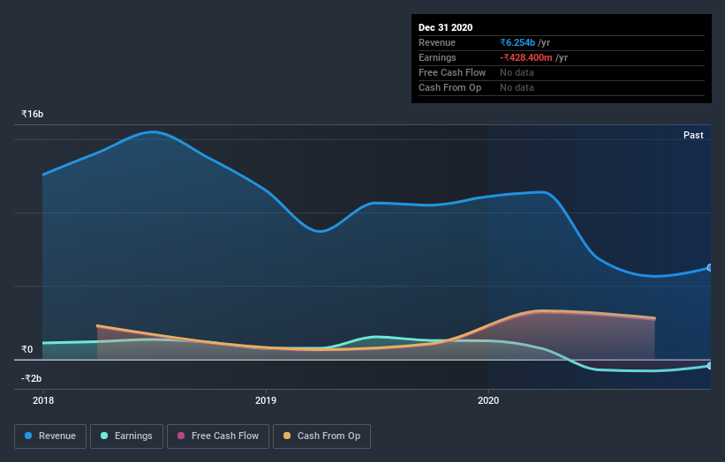The height and width of the screenshot is (462, 725).
Task: Click the ₹0 y-axis label
Action: [x=27, y=349]
